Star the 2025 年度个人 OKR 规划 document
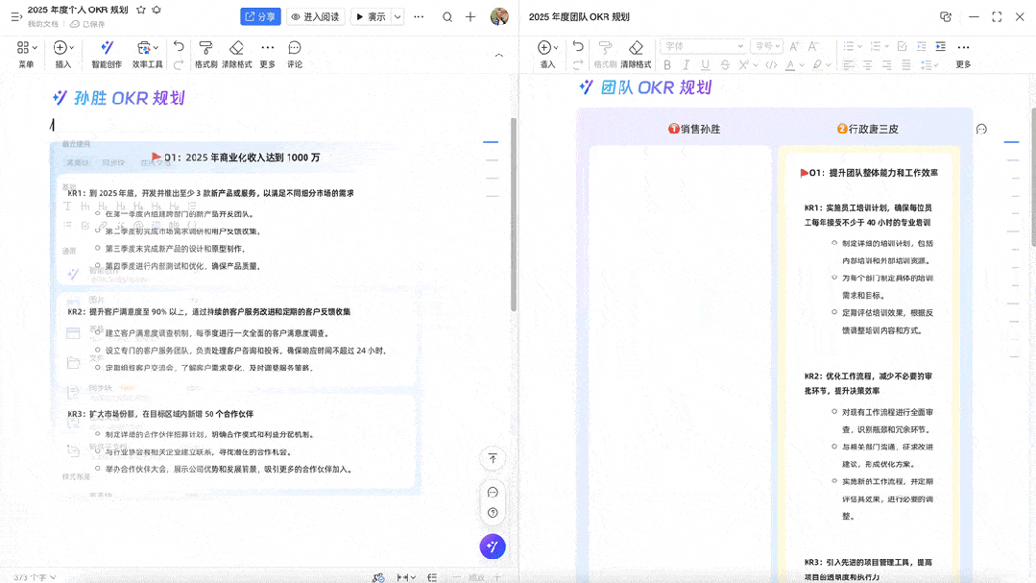 (x=141, y=10)
